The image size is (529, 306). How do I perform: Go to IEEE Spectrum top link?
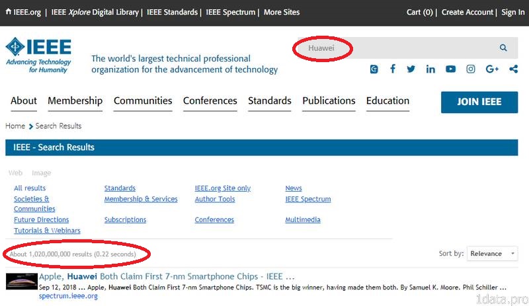click(x=230, y=12)
